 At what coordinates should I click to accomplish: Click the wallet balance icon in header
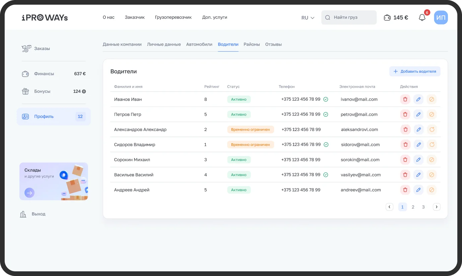[x=387, y=18]
